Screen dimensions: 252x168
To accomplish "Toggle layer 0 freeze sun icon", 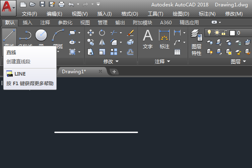I will [217, 33].
